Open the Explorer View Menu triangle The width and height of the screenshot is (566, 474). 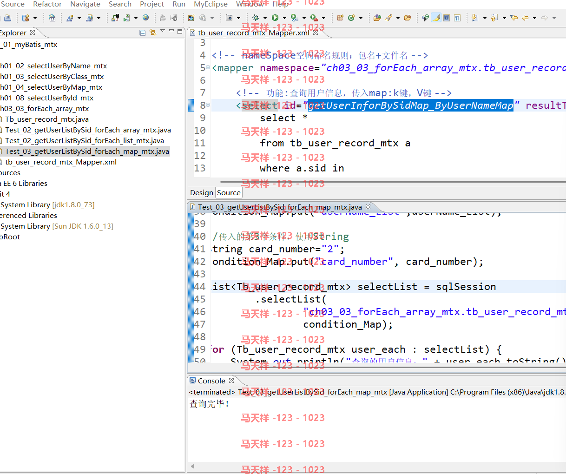pyautogui.click(x=163, y=31)
